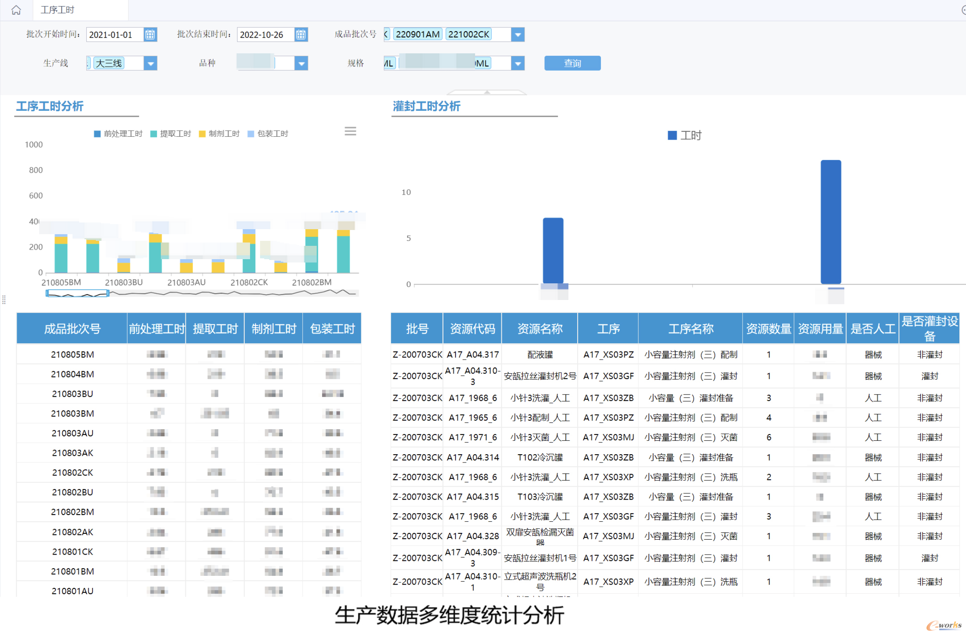Click the 是否人工 column header

pyautogui.click(x=873, y=329)
